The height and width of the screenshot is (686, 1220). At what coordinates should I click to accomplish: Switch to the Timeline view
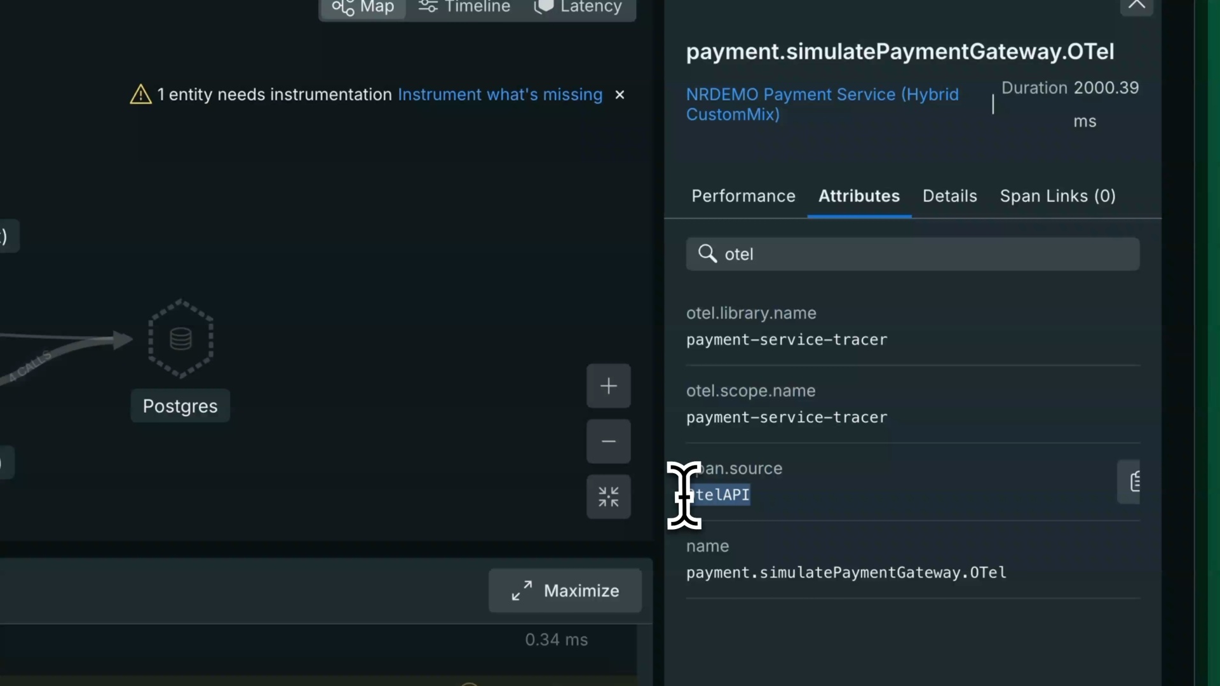pos(464,8)
